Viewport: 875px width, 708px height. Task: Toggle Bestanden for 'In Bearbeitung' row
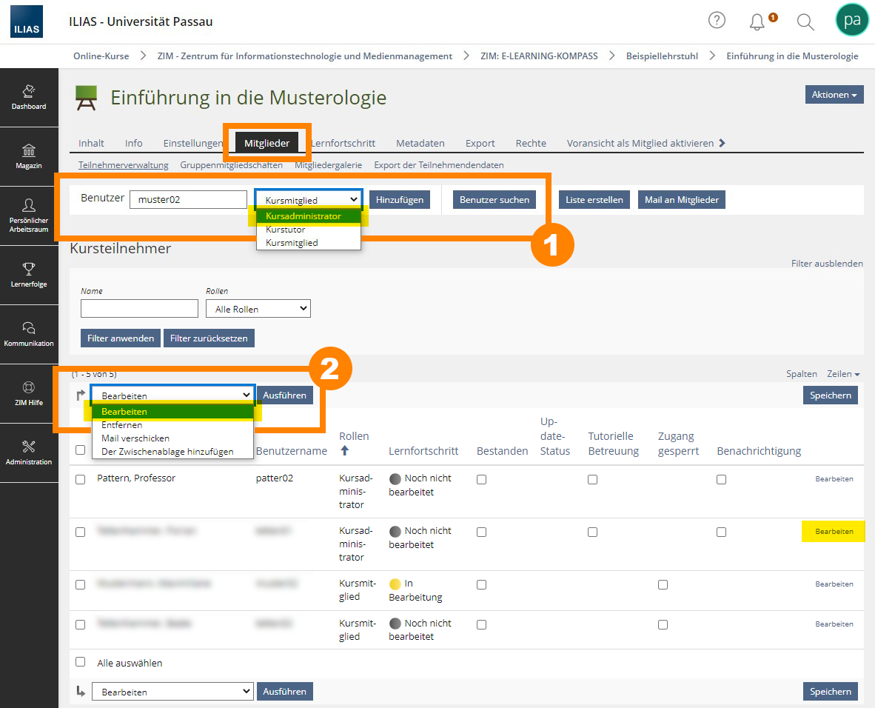click(482, 584)
